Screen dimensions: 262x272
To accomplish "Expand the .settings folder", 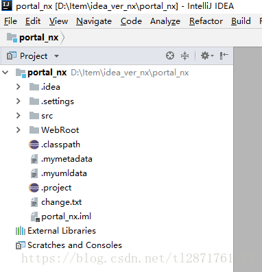I will coord(19,101).
